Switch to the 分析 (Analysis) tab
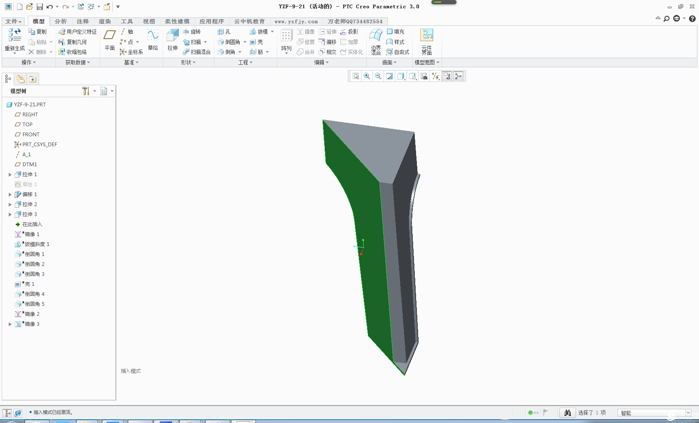 60,21
